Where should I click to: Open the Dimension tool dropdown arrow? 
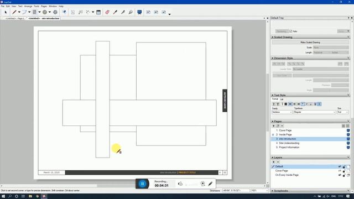click(x=93, y=12)
